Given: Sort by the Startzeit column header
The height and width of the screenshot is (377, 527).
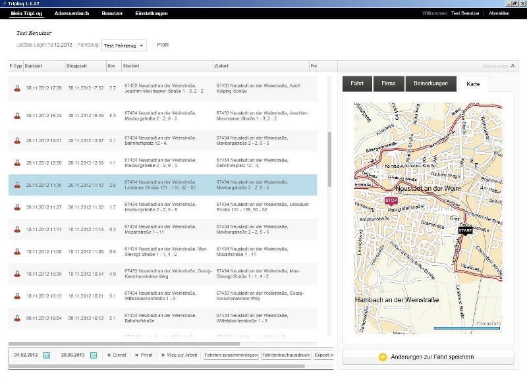Looking at the screenshot, I should tap(44, 66).
